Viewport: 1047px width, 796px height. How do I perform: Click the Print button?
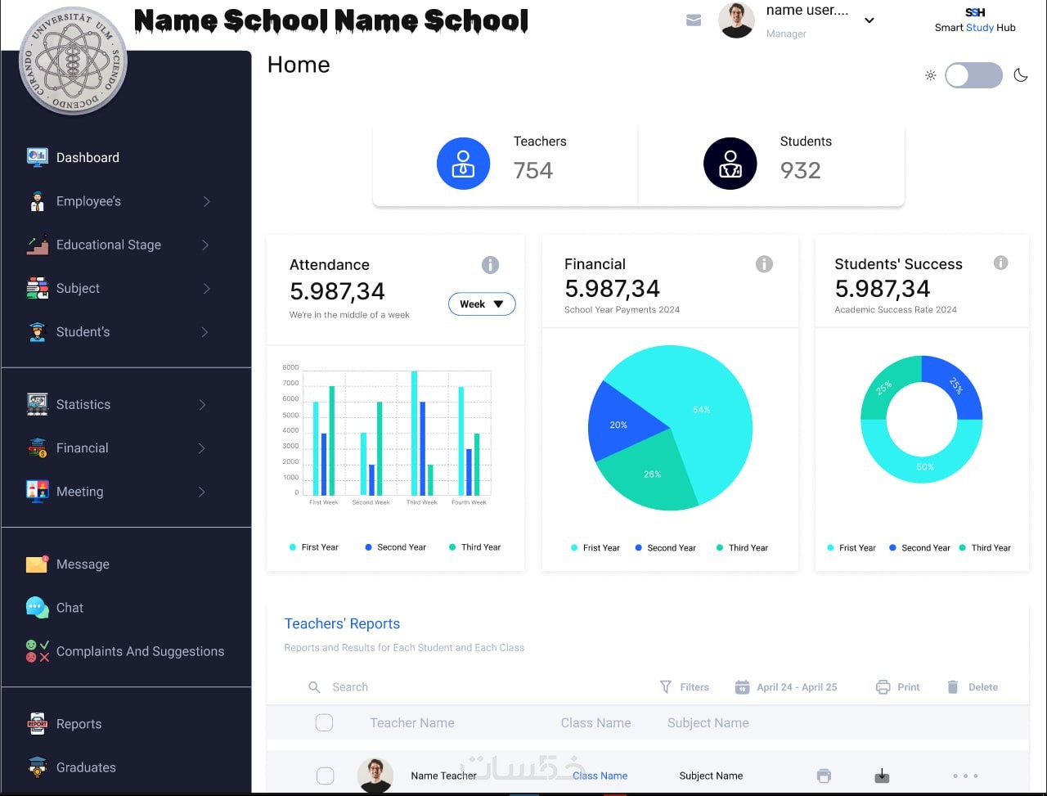coord(898,687)
